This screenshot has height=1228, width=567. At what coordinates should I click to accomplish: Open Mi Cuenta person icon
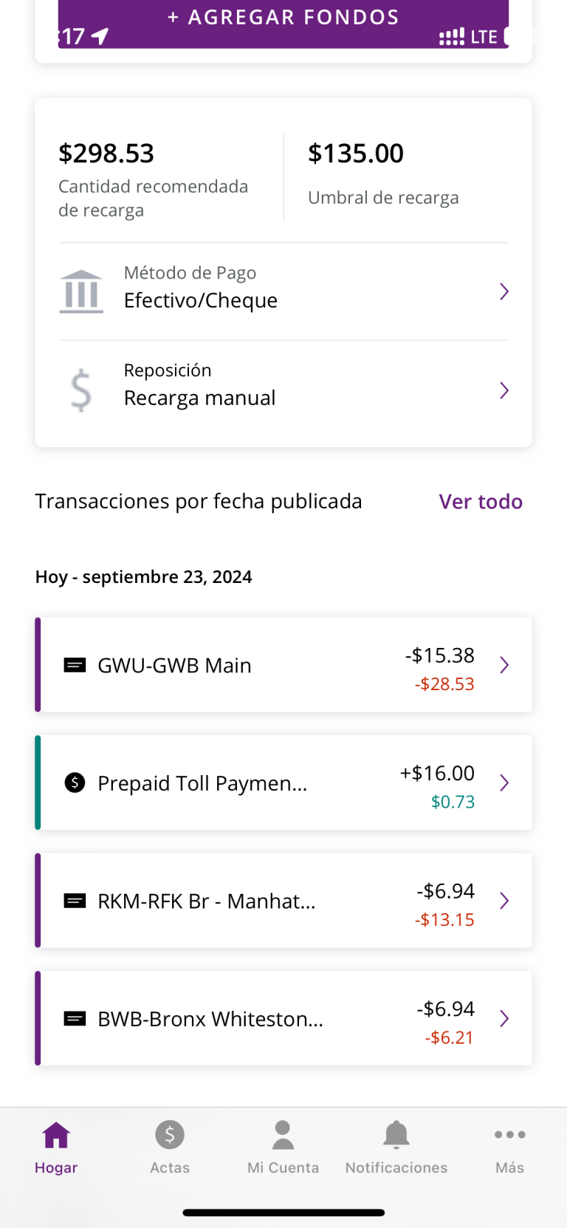point(283,1135)
